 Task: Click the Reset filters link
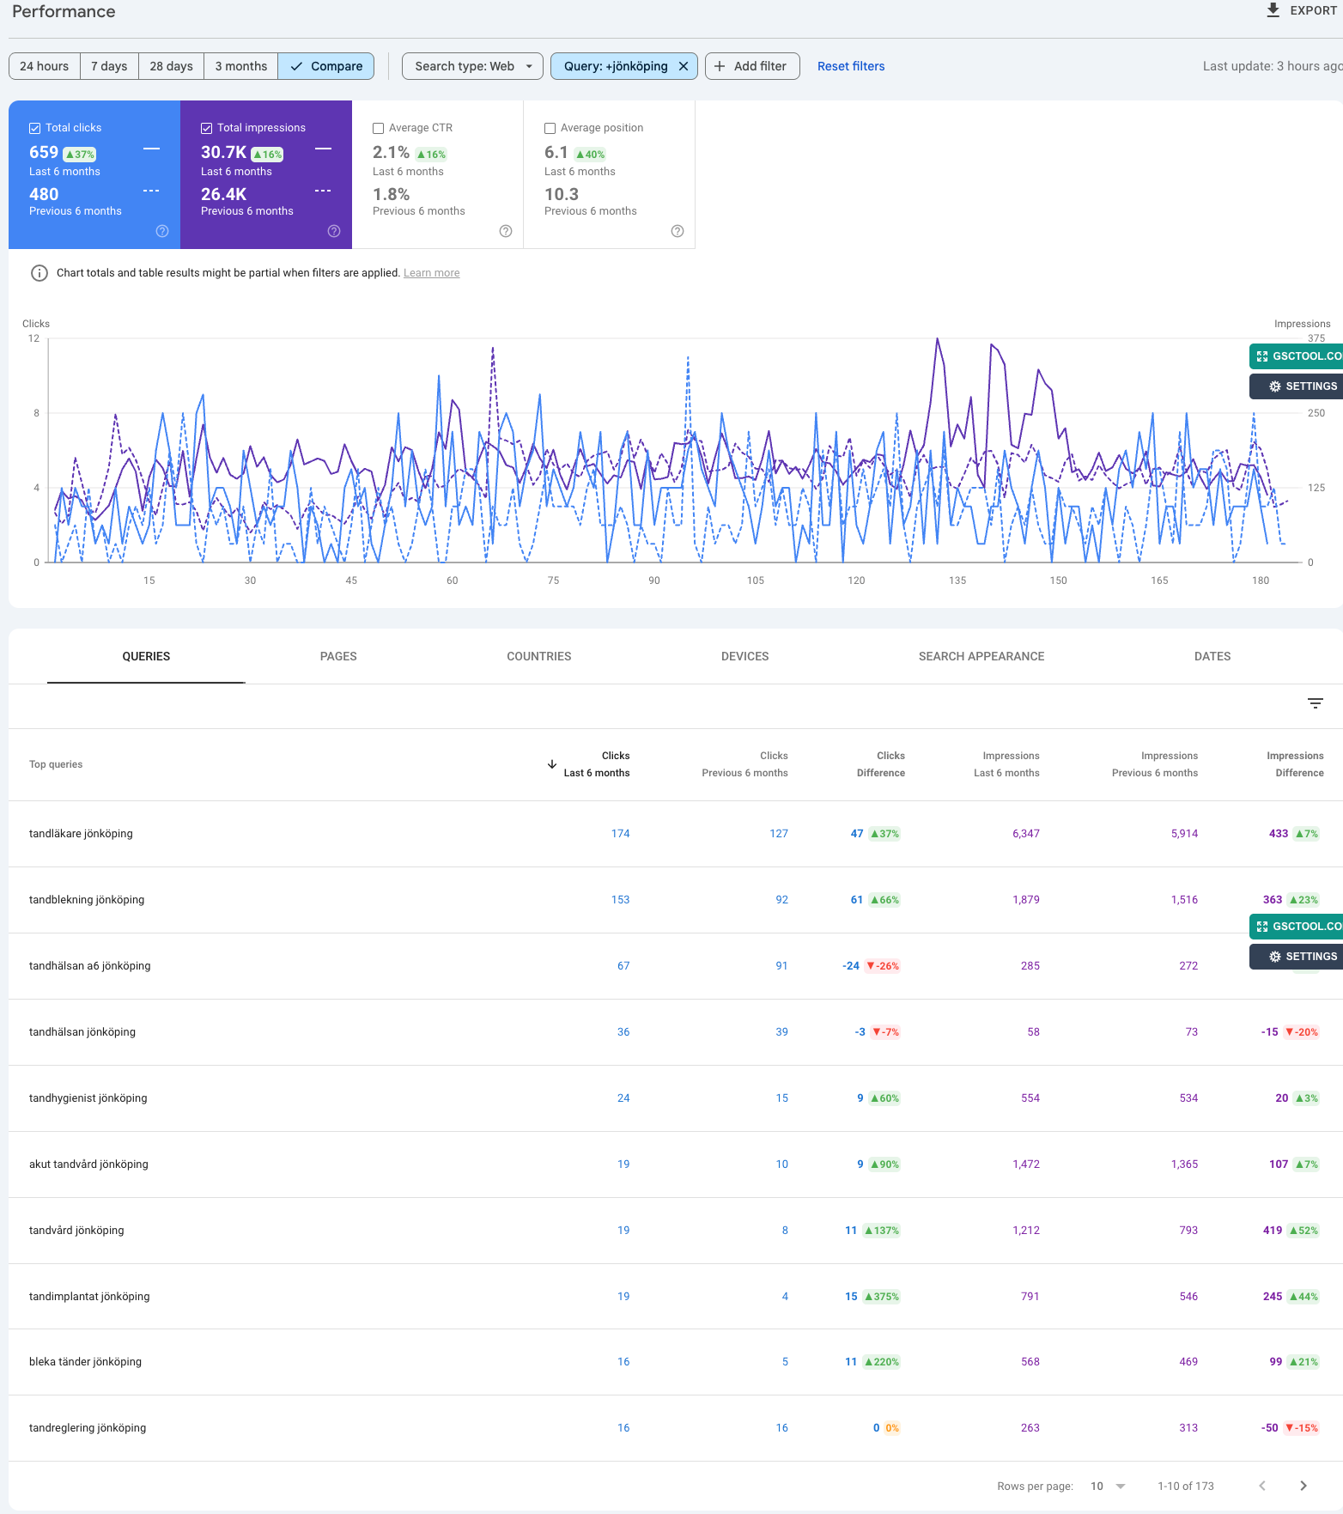pyautogui.click(x=850, y=66)
